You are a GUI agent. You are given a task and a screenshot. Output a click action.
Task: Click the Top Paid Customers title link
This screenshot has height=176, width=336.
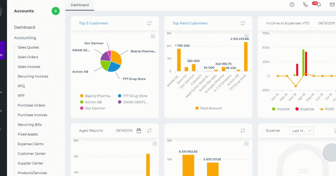tap(190, 23)
